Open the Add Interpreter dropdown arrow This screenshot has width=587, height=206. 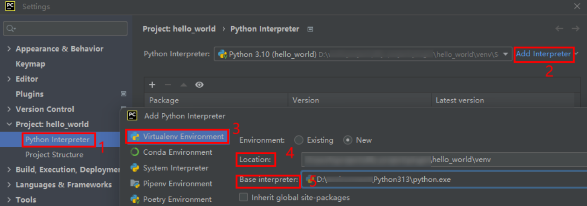point(577,54)
